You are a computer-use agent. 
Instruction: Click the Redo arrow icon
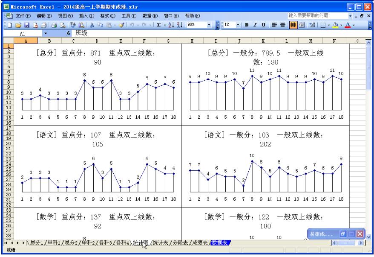[144, 25]
